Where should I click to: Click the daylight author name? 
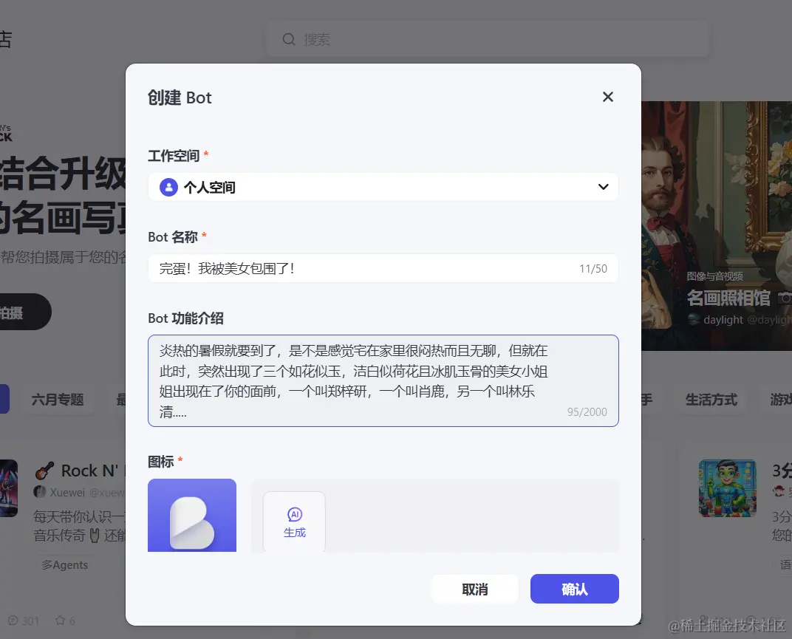click(723, 320)
